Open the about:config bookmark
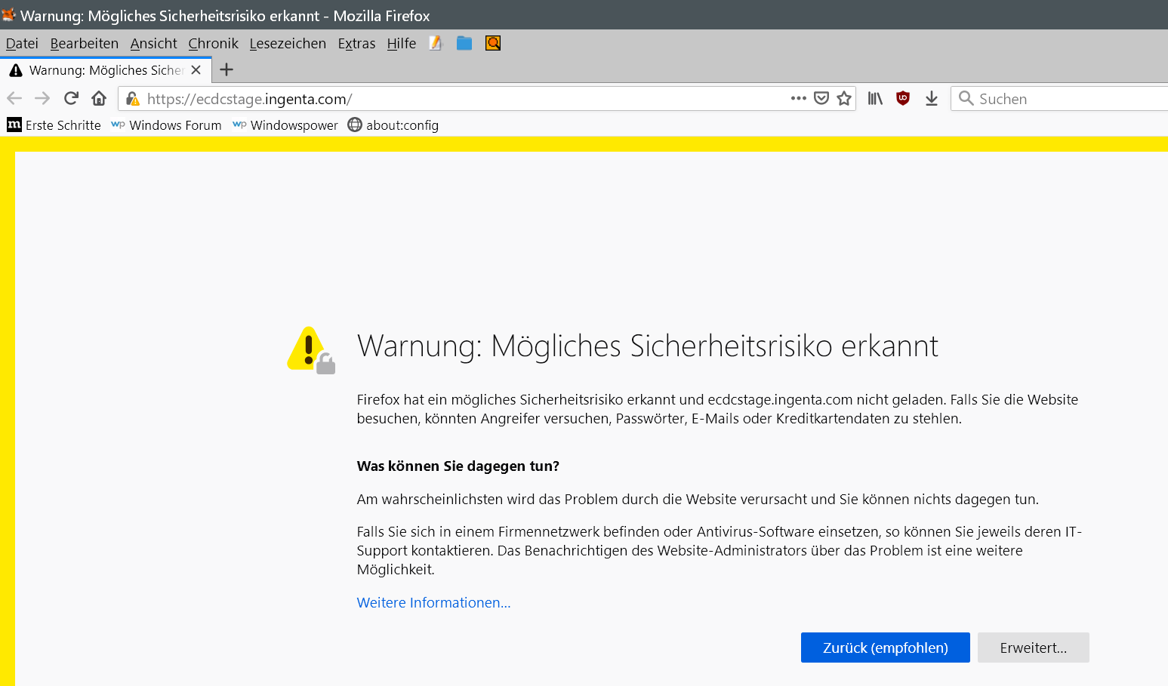 click(x=393, y=125)
